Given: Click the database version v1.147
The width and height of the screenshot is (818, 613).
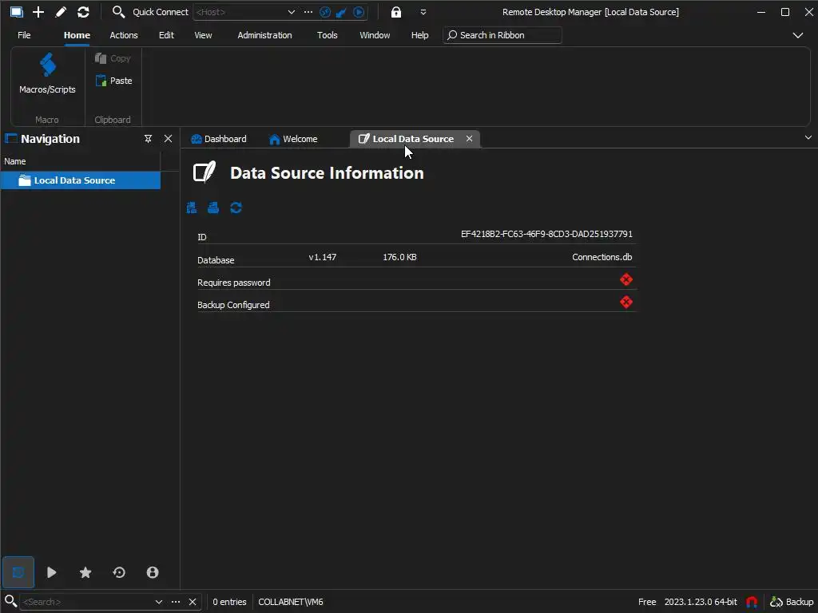Looking at the screenshot, I should [x=323, y=257].
